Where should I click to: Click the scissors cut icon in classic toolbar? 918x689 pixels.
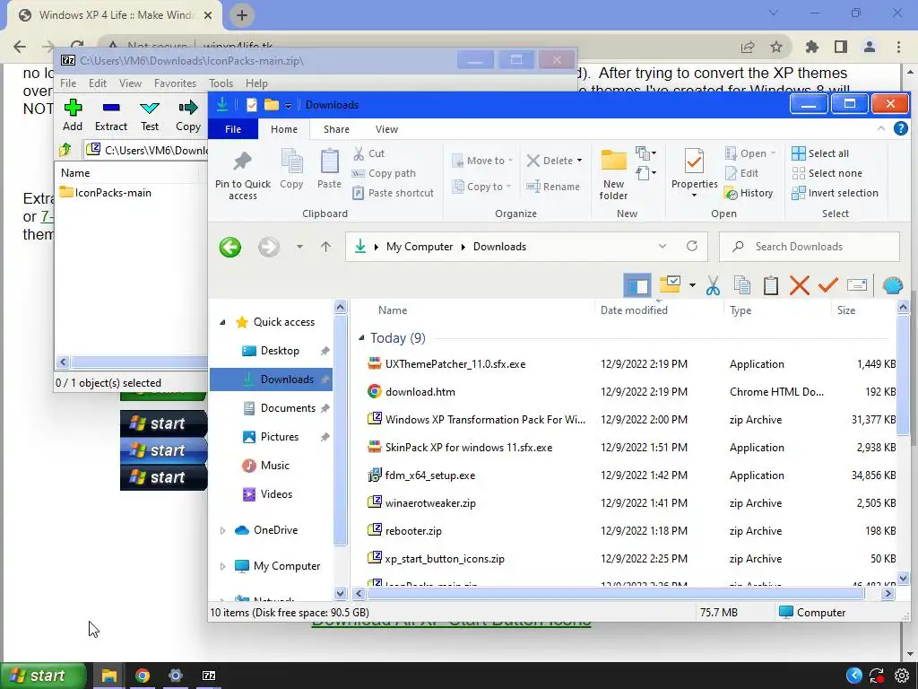coord(713,285)
